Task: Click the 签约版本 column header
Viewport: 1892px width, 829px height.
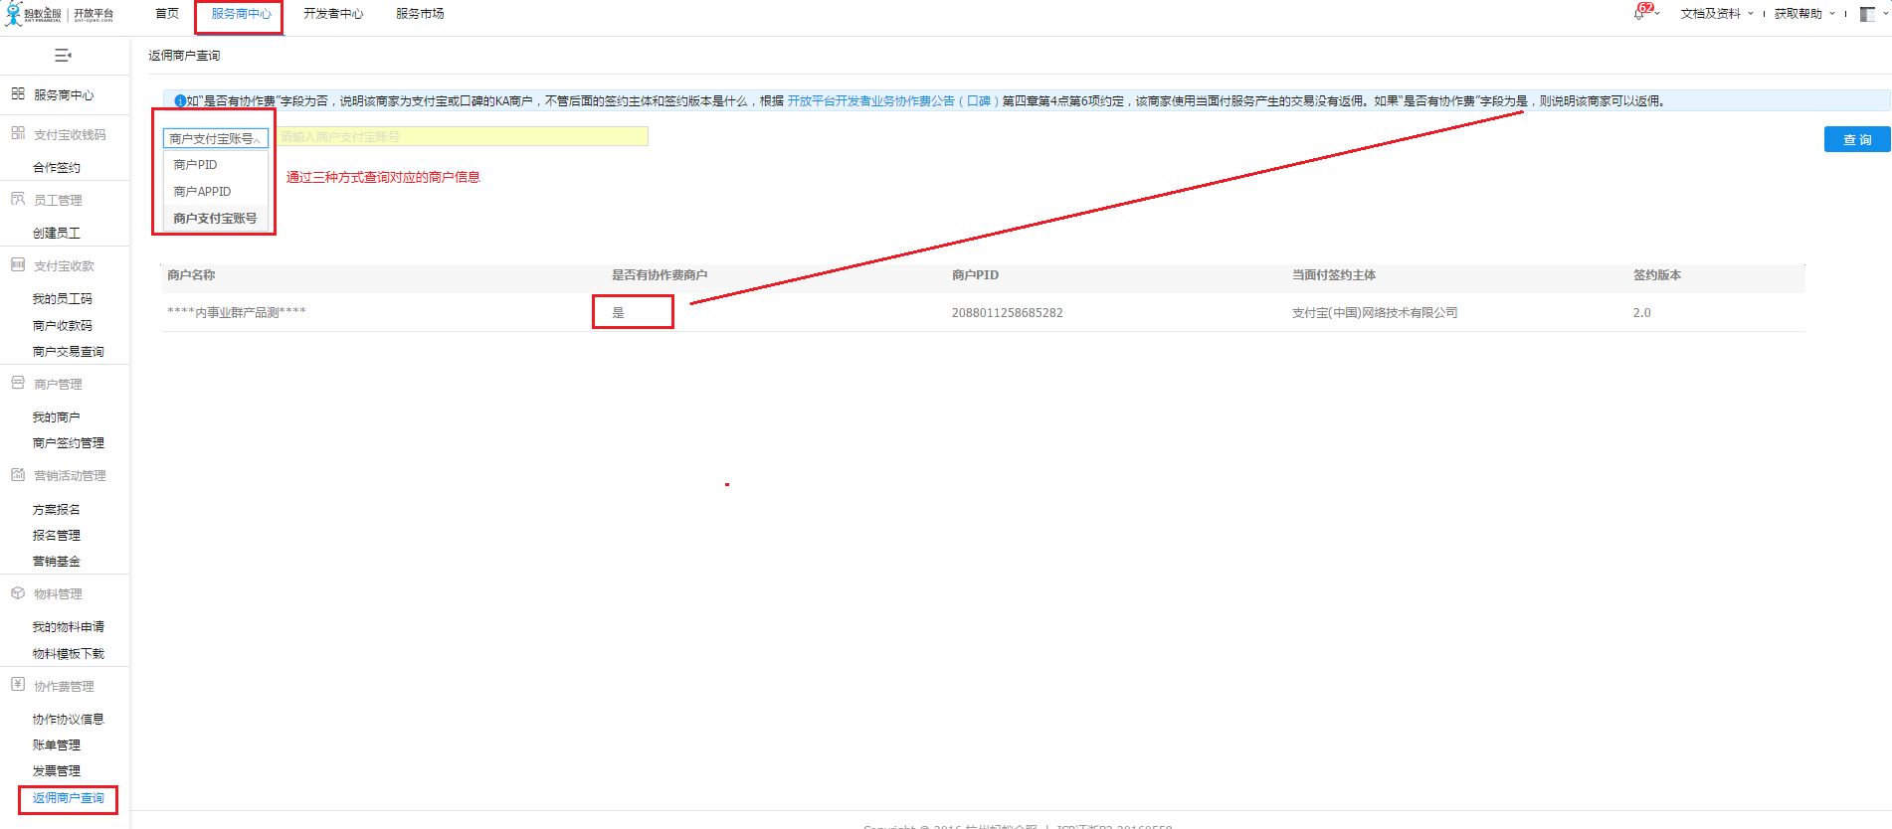Action: click(x=1657, y=275)
